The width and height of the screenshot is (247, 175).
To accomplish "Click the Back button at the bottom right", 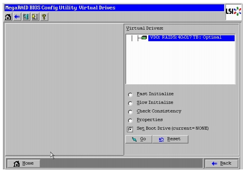I will 222,163.
